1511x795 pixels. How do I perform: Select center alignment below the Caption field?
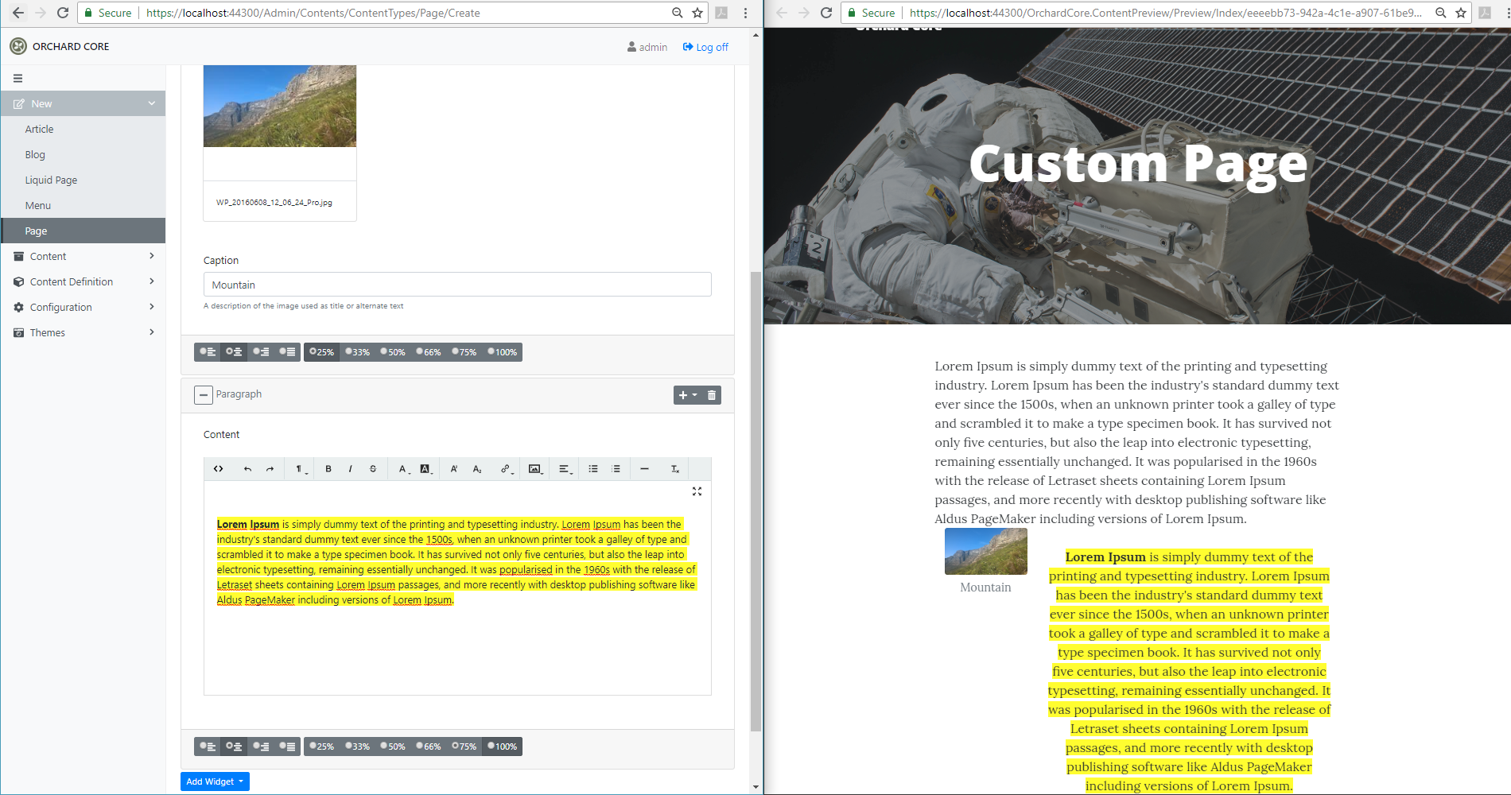coord(234,351)
